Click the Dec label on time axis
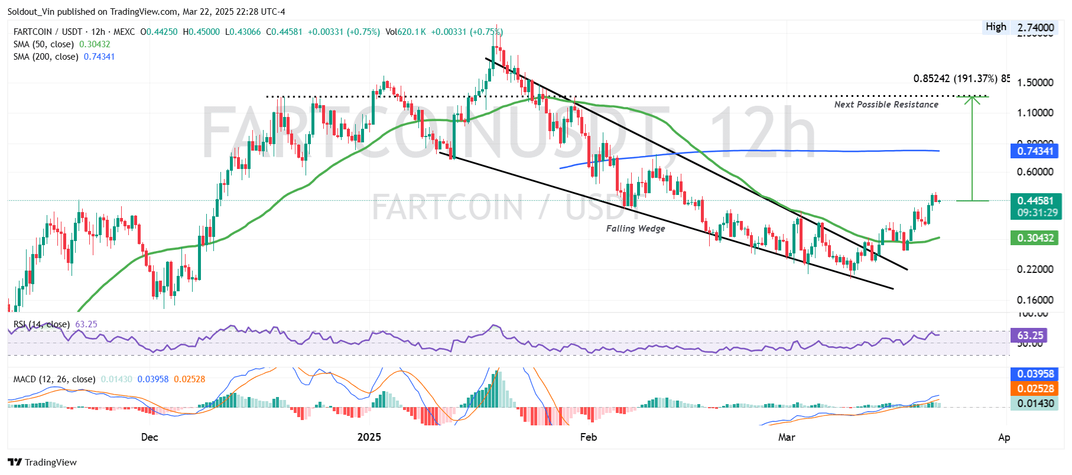1072x475 pixels. click(x=150, y=437)
